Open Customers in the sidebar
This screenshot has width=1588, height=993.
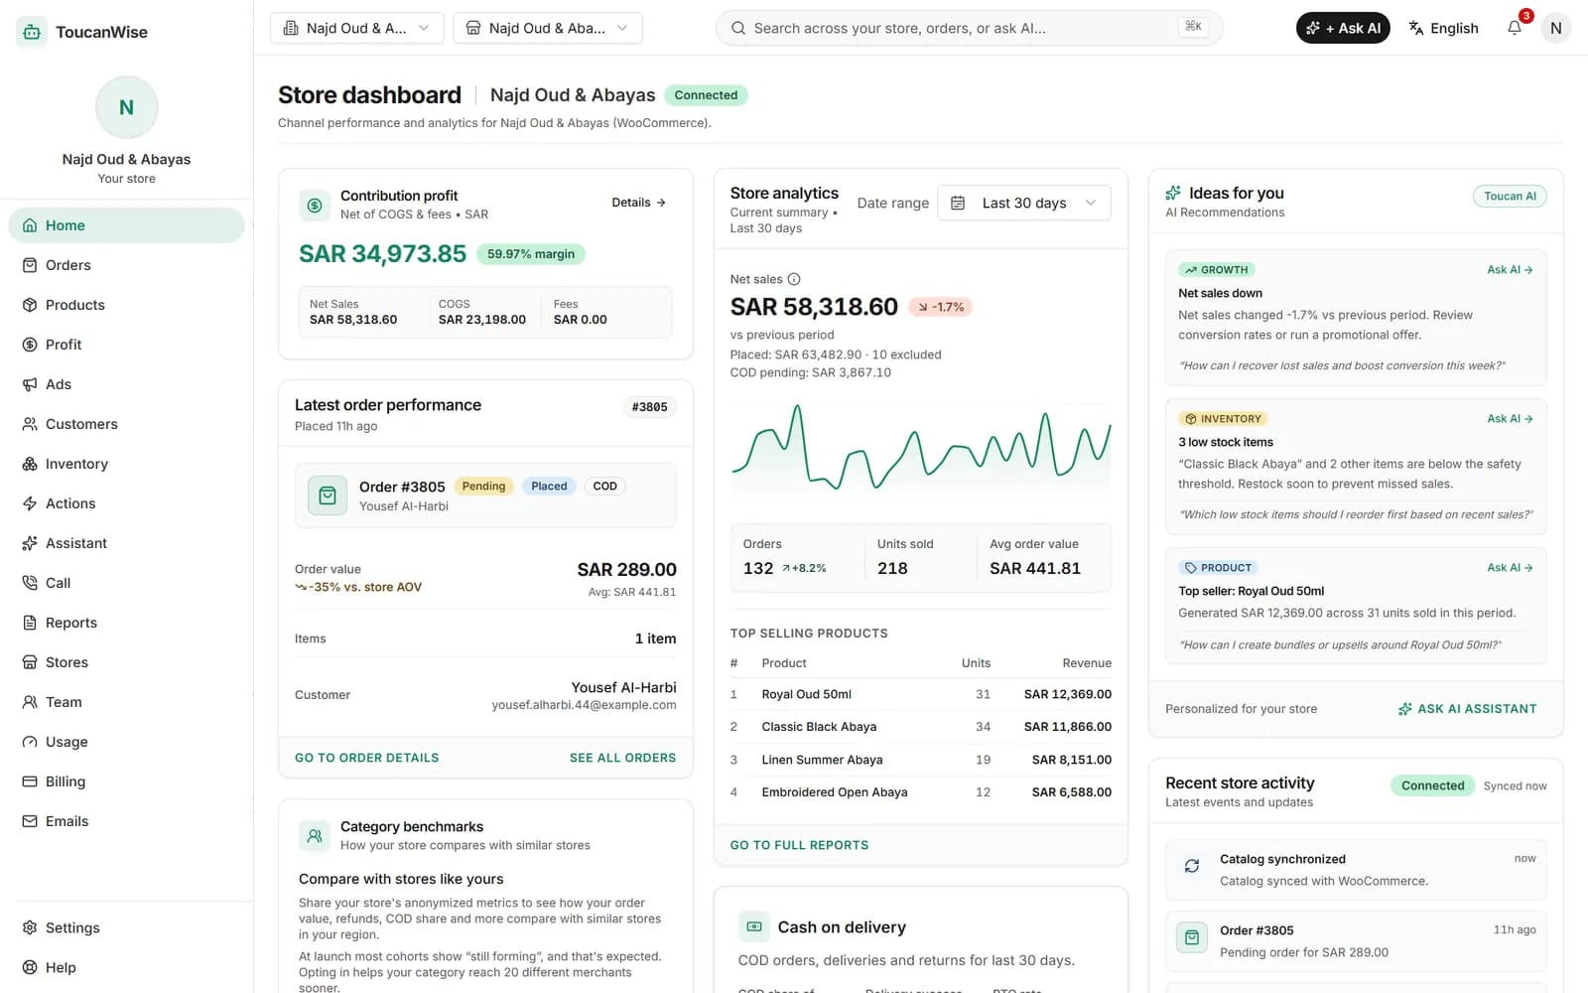point(126,424)
